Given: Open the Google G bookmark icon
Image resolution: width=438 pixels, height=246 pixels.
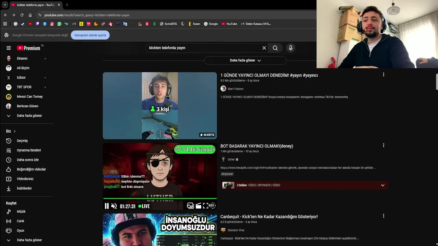Looking at the screenshot, I should click(x=15, y=24).
